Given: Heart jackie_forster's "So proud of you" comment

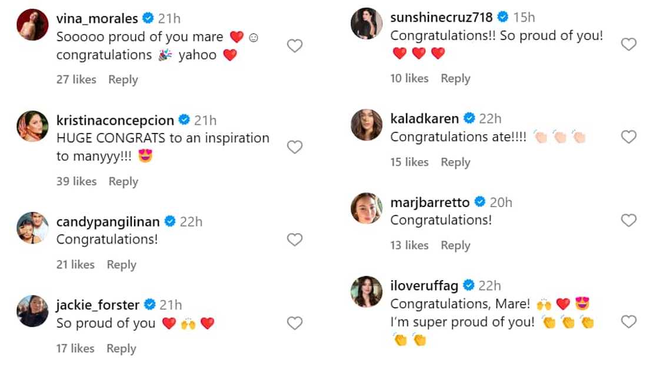Looking at the screenshot, I should 295,323.
